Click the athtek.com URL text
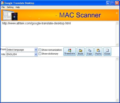Viewport: 120px width, 103px height. point(36,23)
